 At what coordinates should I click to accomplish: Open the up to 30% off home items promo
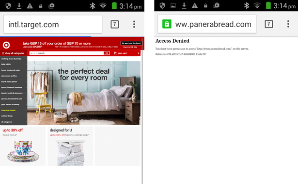pyautogui.click(x=23, y=146)
